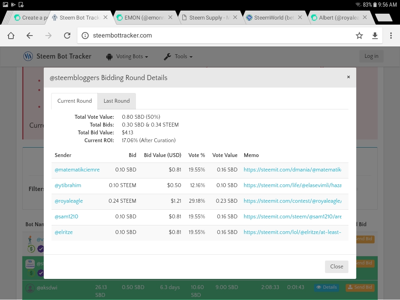Image resolution: width=400 pixels, height=300 pixels.
Task: Click the Vote % column header
Action: (196, 155)
